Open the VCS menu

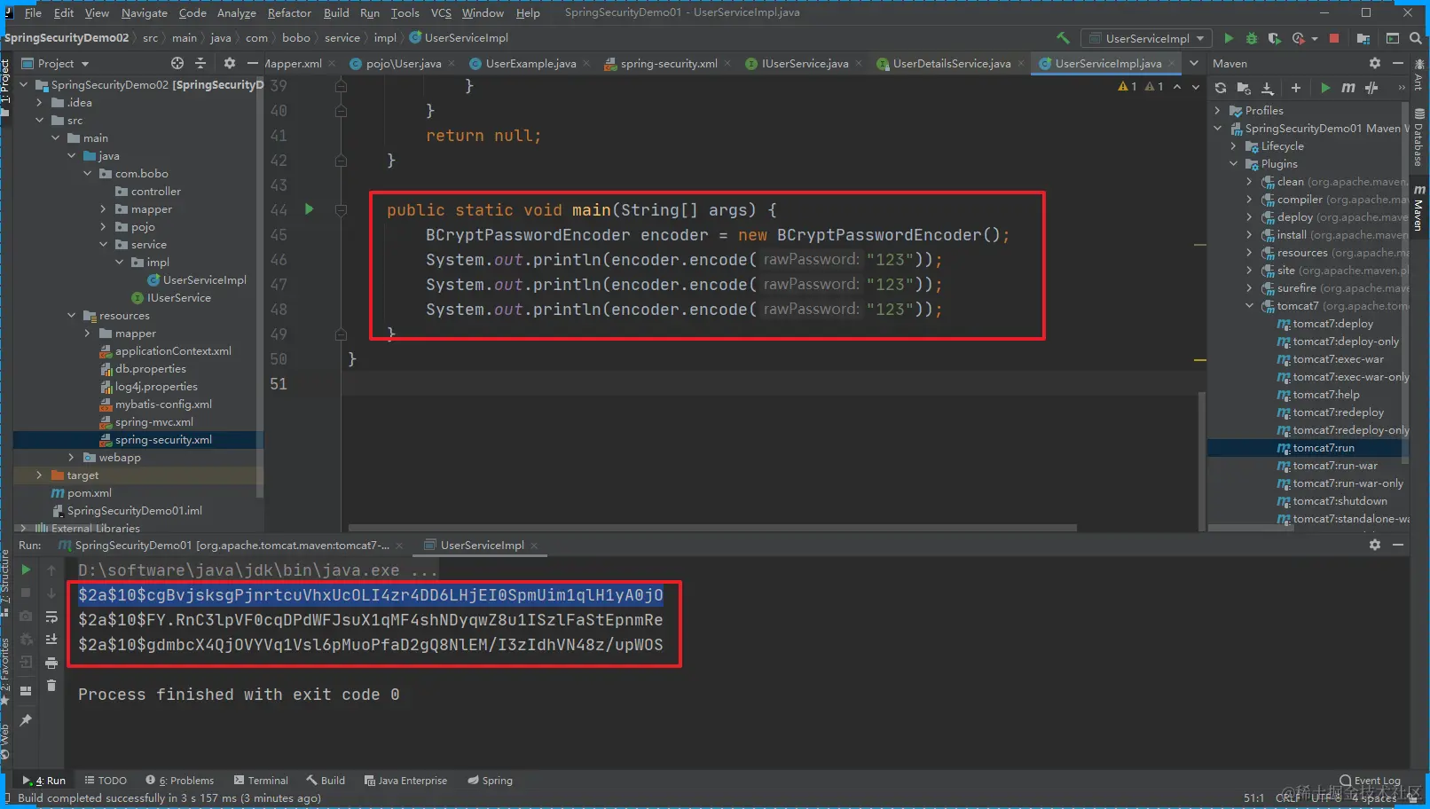point(441,12)
